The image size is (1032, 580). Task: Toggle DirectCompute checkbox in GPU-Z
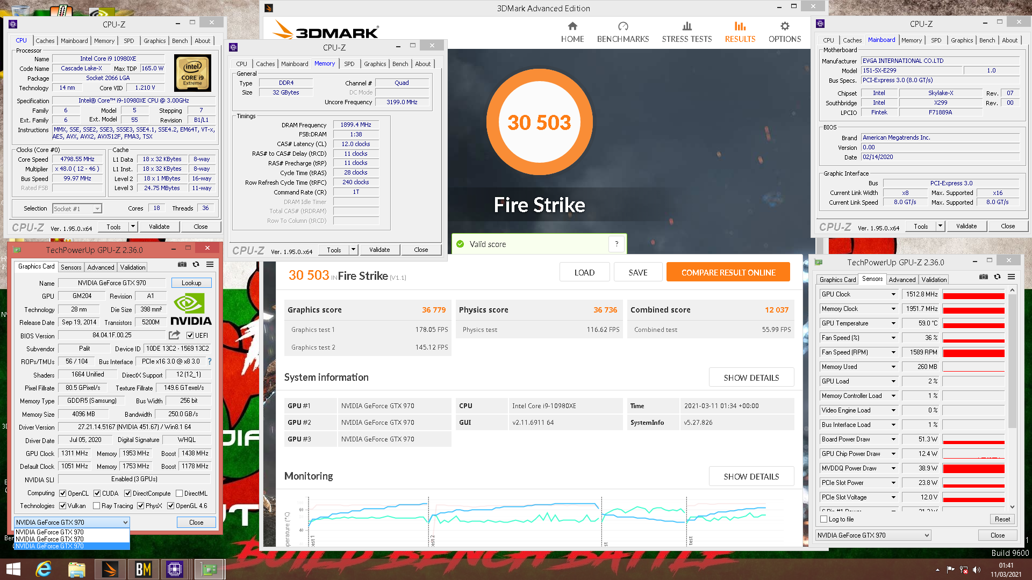[128, 493]
